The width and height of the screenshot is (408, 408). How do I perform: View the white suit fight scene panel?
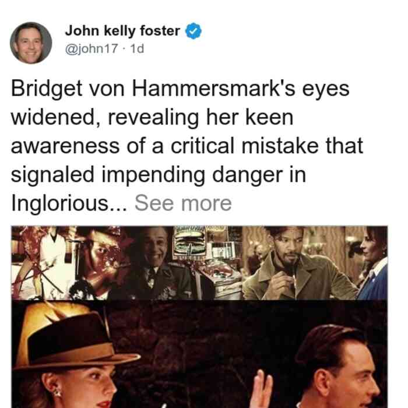click(44, 263)
